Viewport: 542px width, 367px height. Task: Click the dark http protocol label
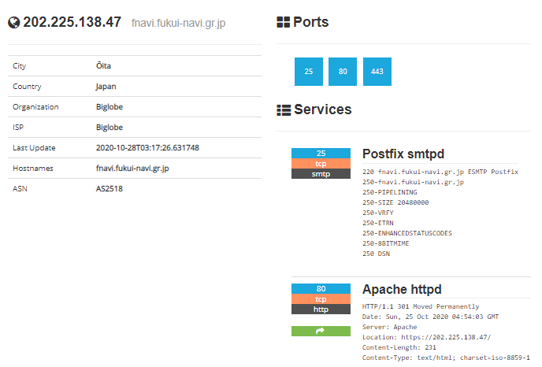coord(321,310)
